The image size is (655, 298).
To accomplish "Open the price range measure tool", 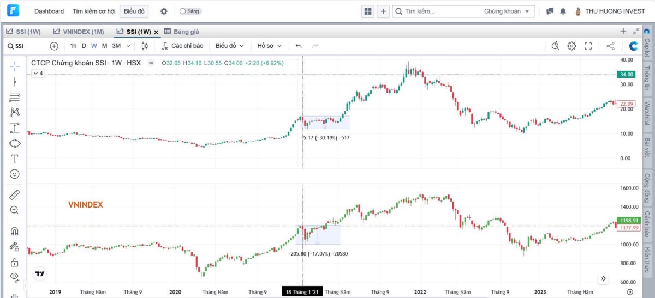I will pos(15,128).
